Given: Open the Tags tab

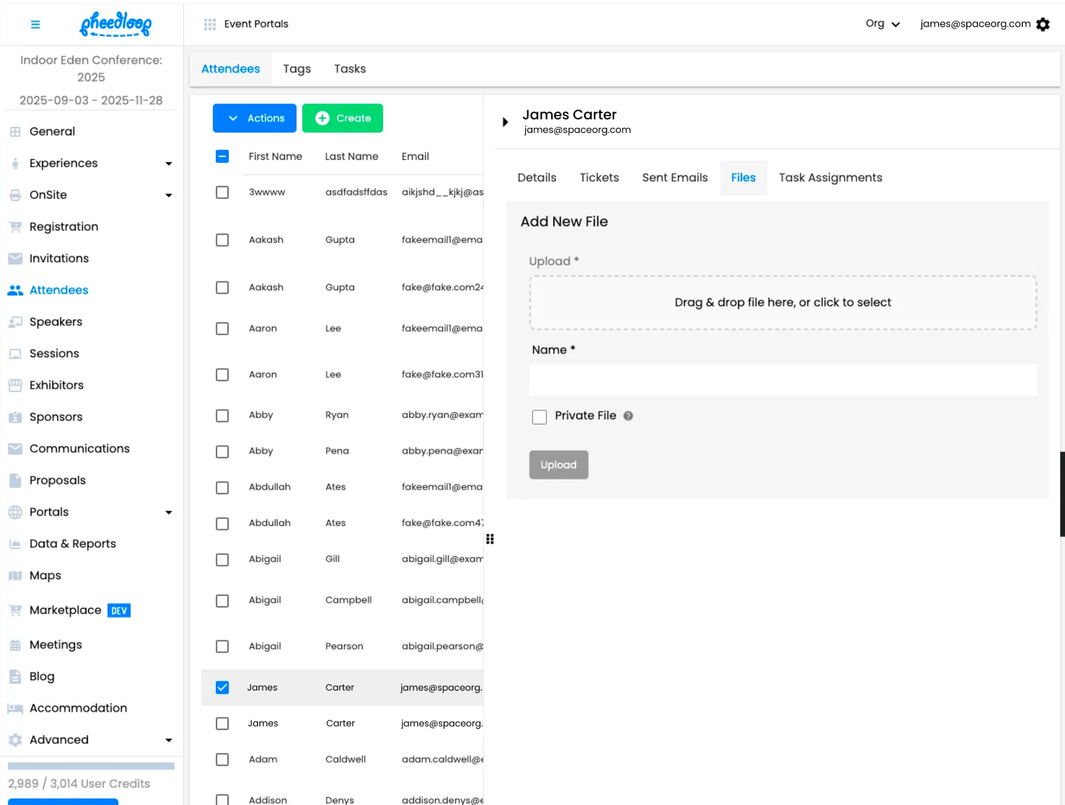Looking at the screenshot, I should point(297,69).
